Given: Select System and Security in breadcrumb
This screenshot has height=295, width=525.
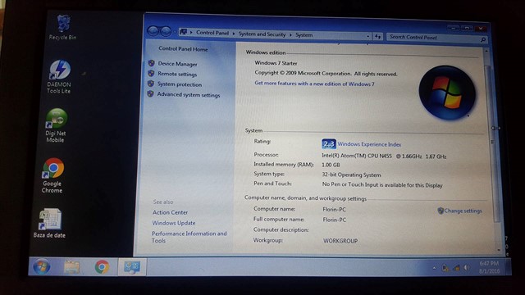Looking at the screenshot, I should click(x=262, y=34).
